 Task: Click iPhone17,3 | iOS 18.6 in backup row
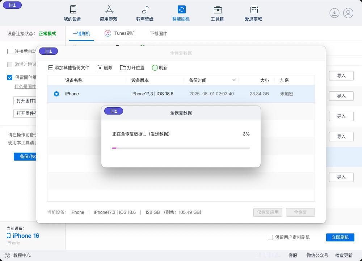pyautogui.click(x=152, y=94)
